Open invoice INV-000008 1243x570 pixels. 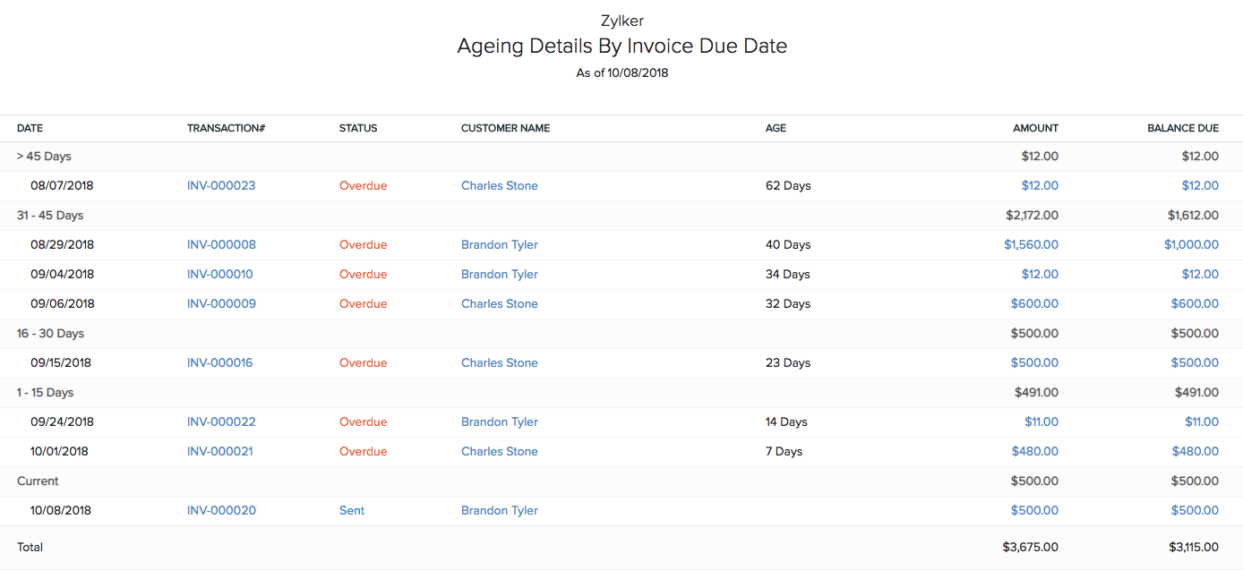coord(221,245)
